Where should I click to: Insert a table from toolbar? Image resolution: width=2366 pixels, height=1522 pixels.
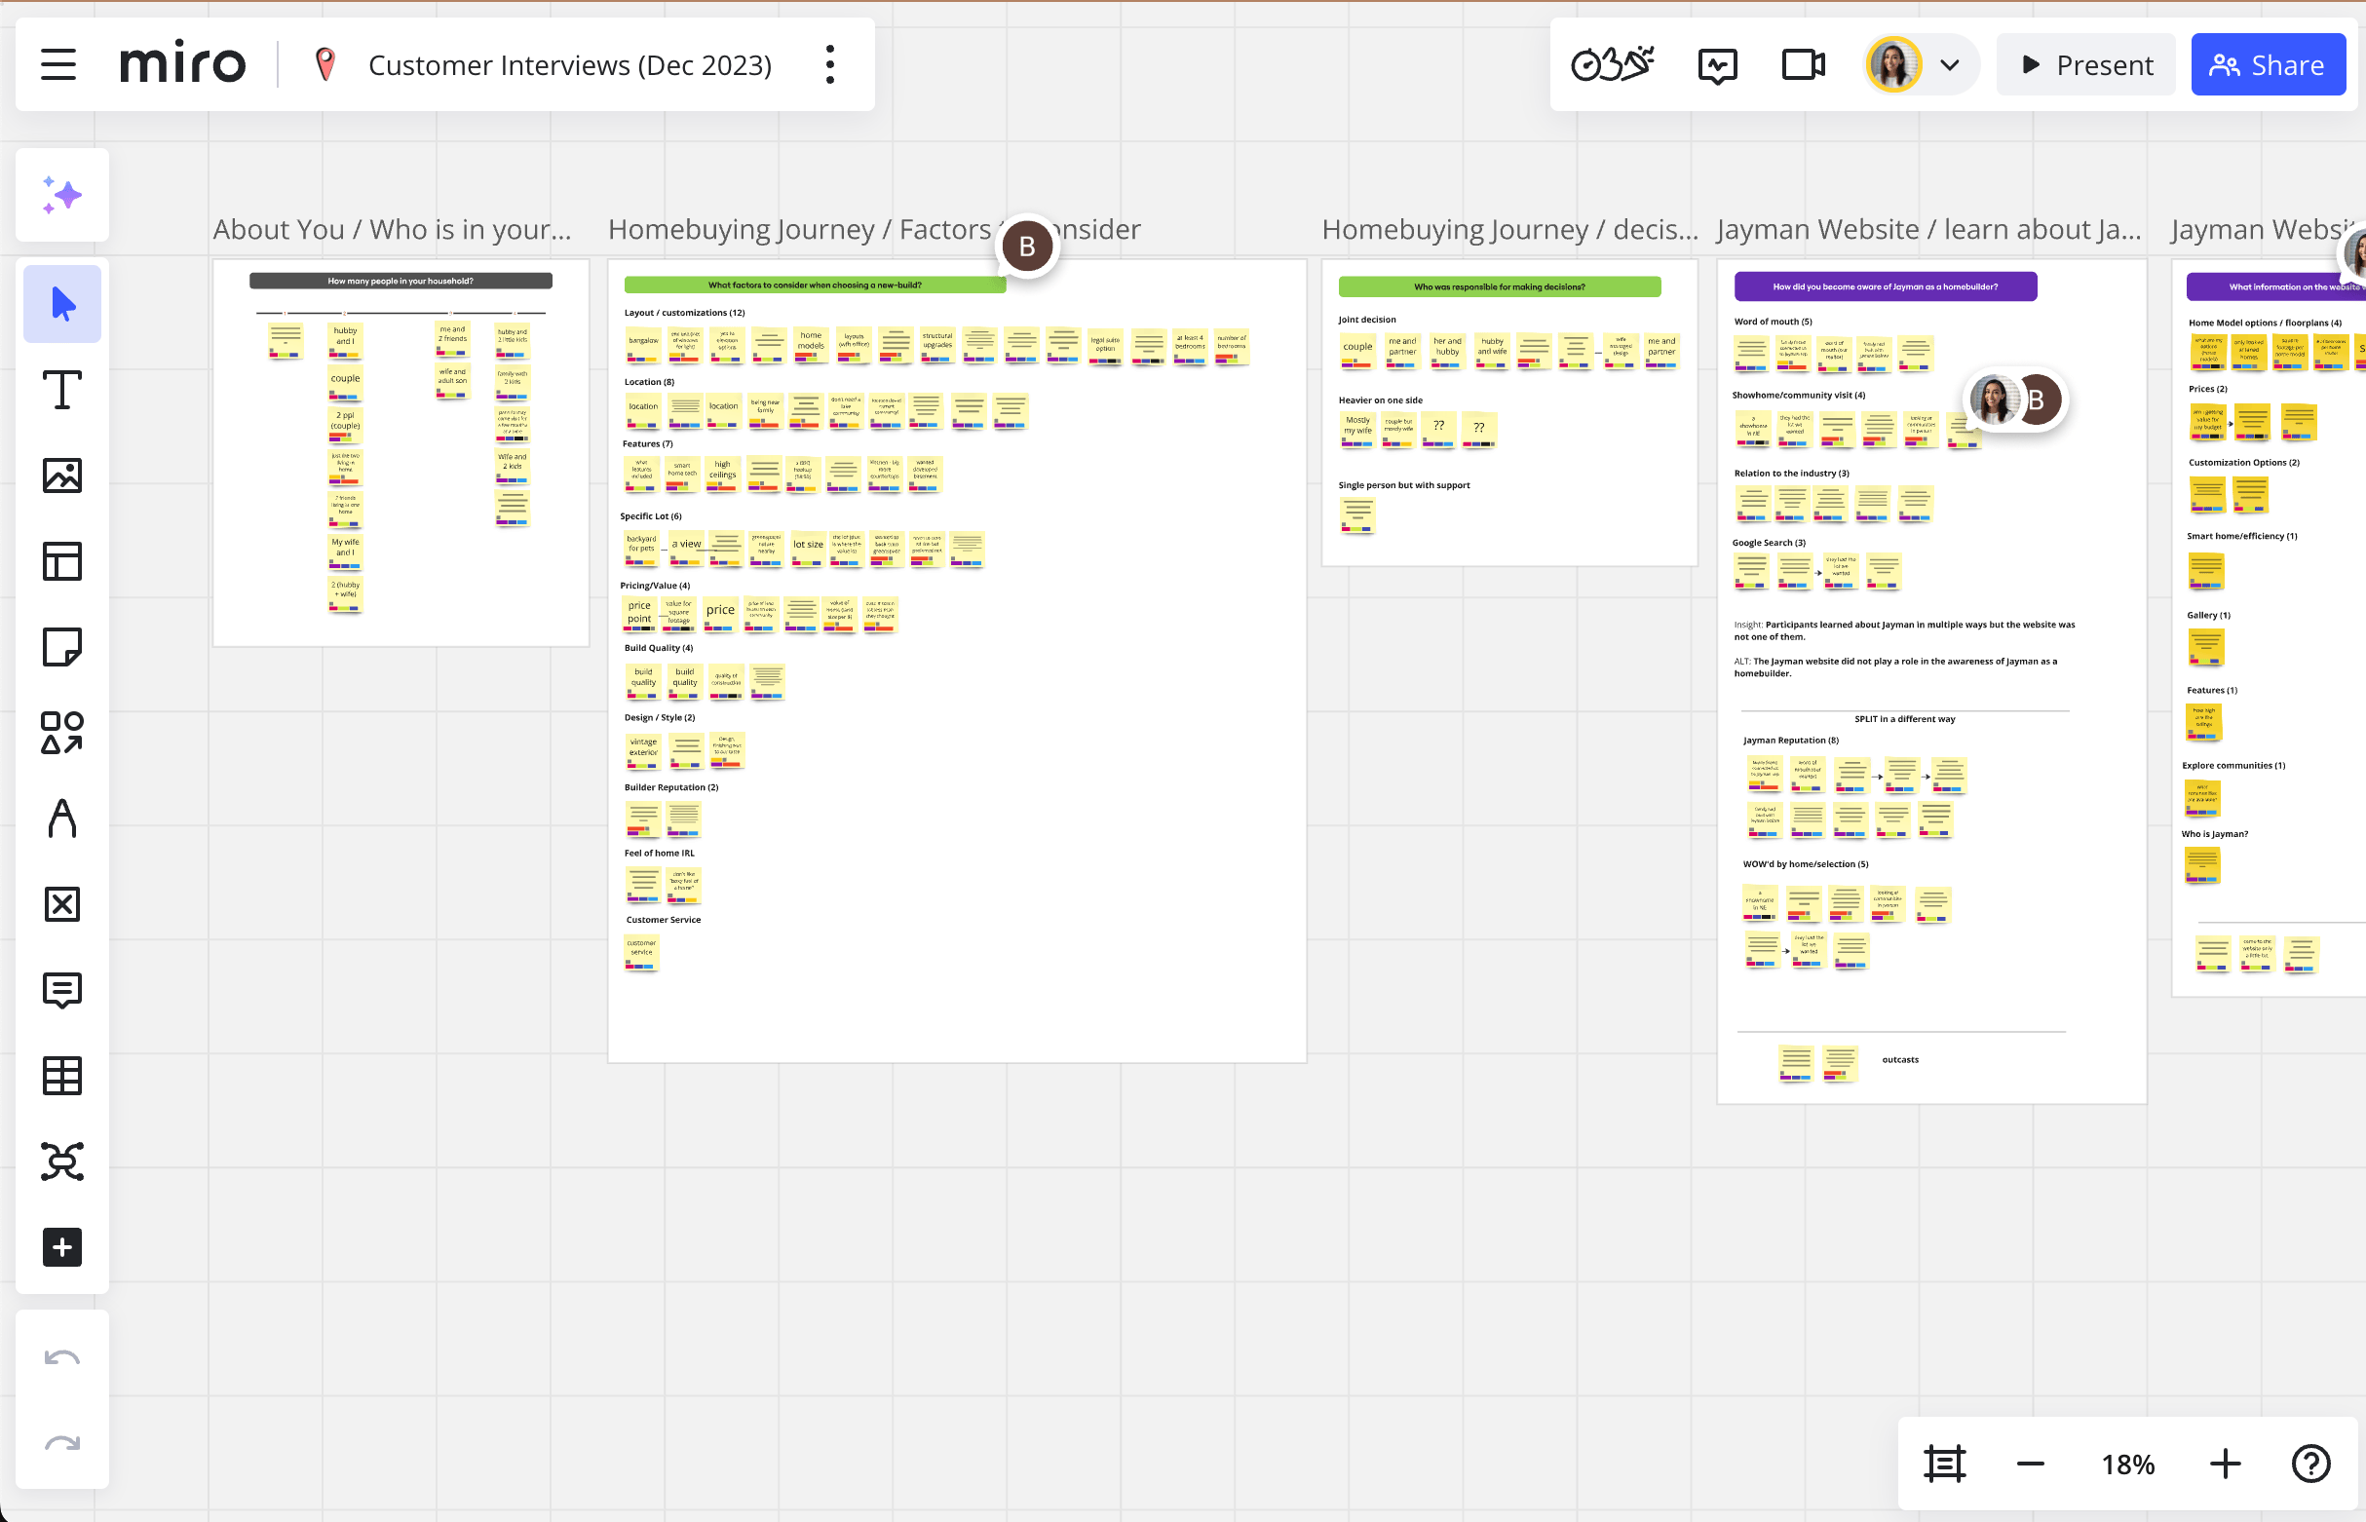point(62,1076)
